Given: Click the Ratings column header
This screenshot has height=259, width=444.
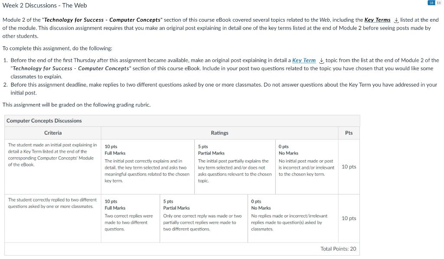Looking at the screenshot, I should click(x=219, y=133).
